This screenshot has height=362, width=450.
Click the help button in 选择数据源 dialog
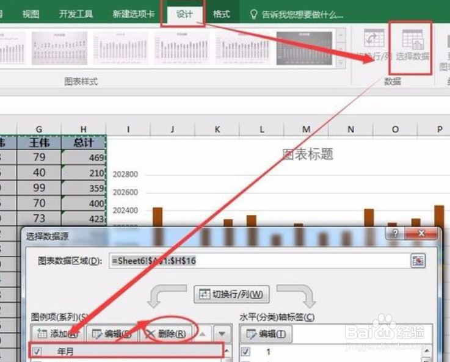point(395,233)
